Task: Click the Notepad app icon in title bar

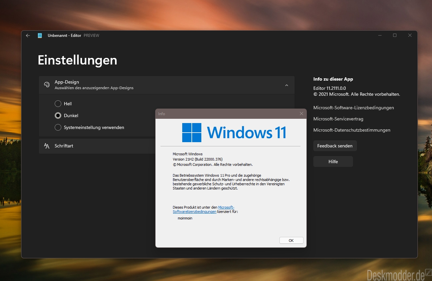Action: [40, 36]
